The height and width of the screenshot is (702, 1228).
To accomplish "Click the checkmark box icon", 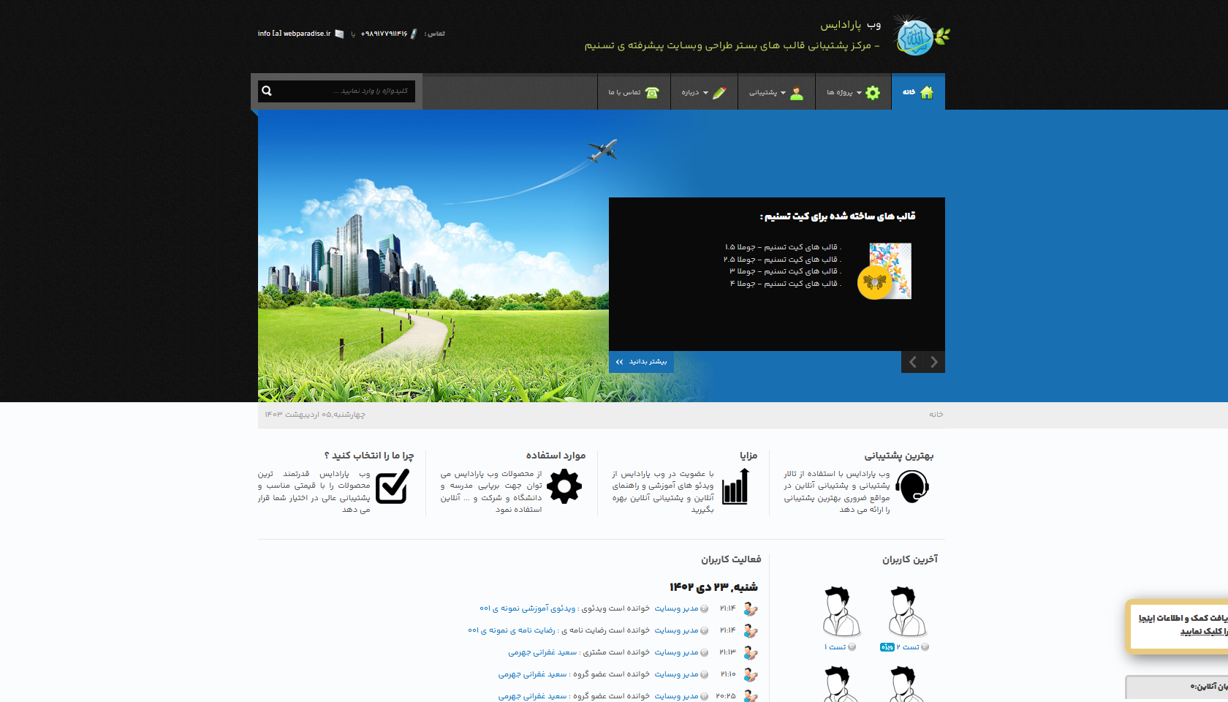I will tap(393, 486).
